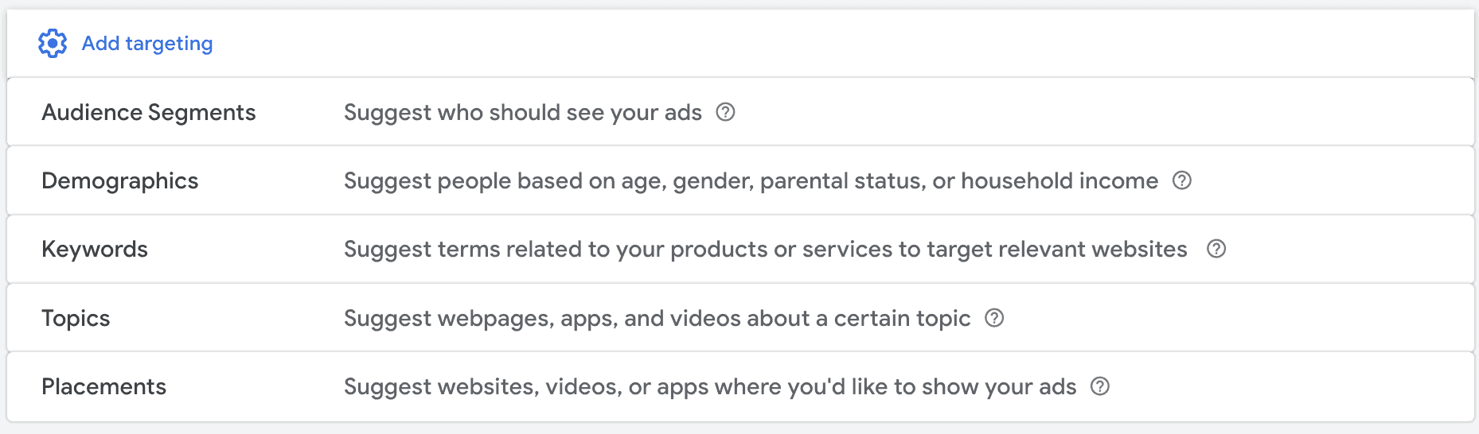Click the question mark after certain topic

(994, 318)
